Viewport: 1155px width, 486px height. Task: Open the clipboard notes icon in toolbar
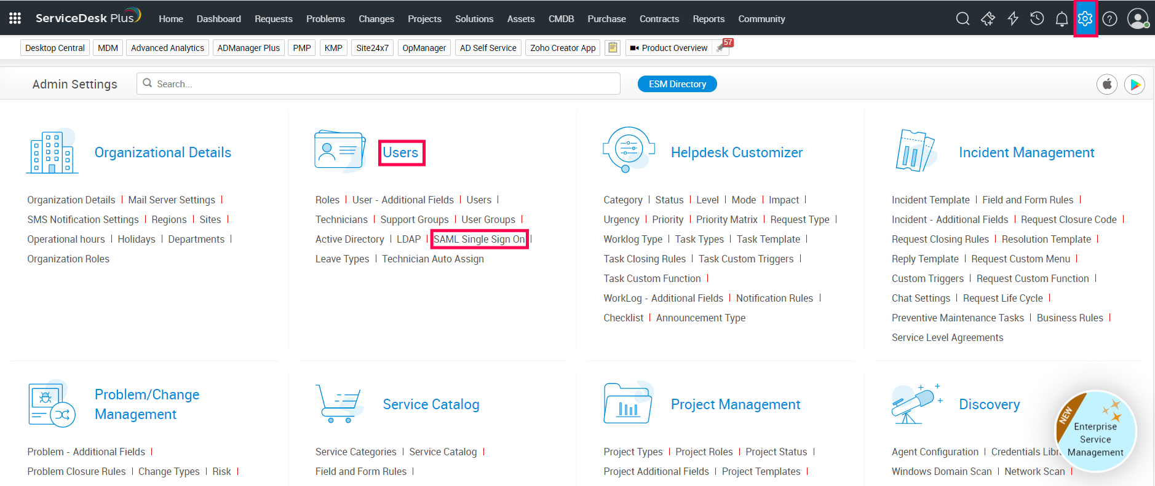613,47
